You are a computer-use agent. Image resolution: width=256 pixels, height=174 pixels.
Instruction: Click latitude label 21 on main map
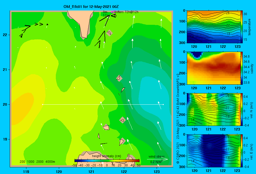point(5,70)
